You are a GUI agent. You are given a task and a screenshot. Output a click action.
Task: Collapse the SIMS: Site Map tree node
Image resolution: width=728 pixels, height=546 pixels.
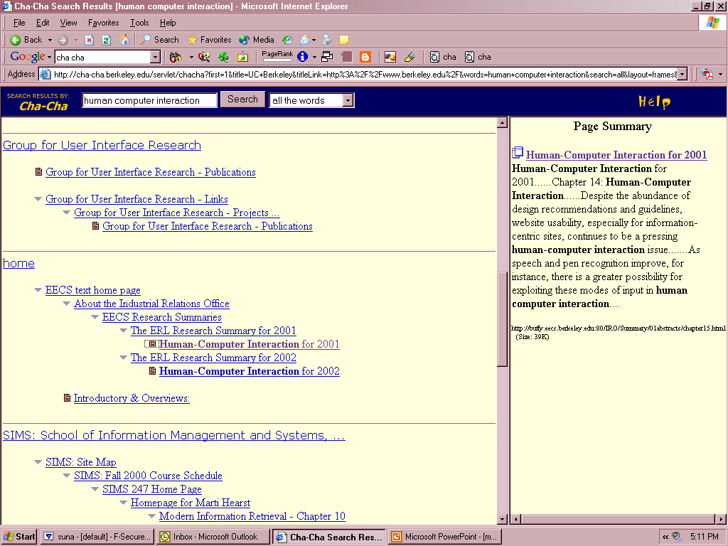[38, 462]
